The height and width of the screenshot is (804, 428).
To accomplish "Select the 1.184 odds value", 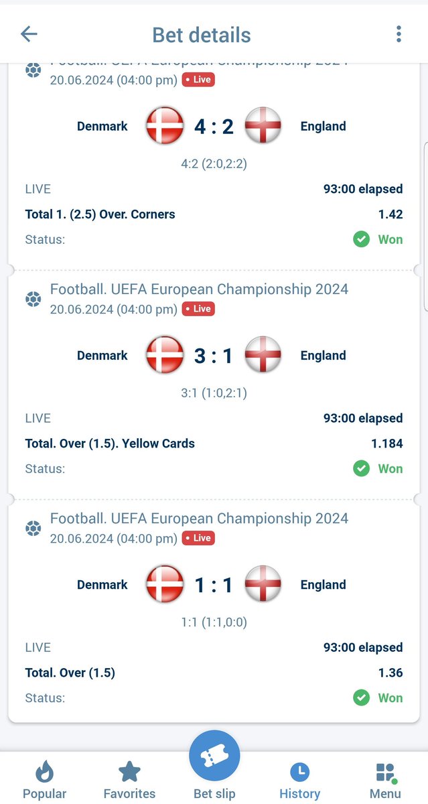I will pos(387,443).
